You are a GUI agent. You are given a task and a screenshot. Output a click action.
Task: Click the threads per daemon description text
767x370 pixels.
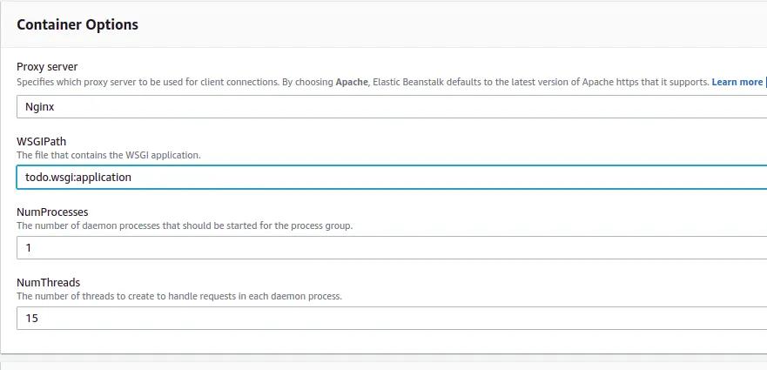(179, 296)
